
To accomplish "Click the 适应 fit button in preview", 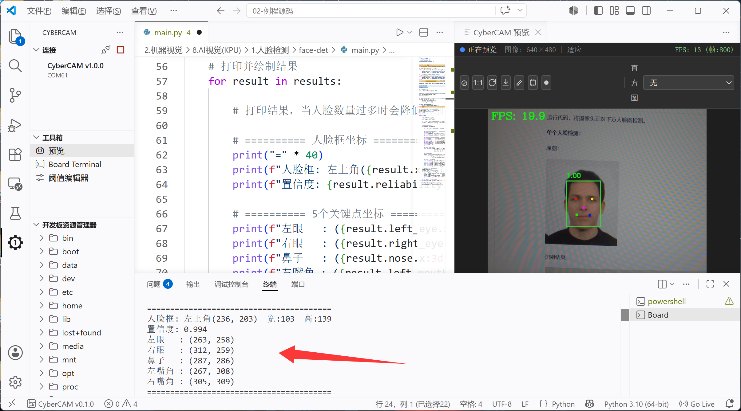I will (574, 50).
